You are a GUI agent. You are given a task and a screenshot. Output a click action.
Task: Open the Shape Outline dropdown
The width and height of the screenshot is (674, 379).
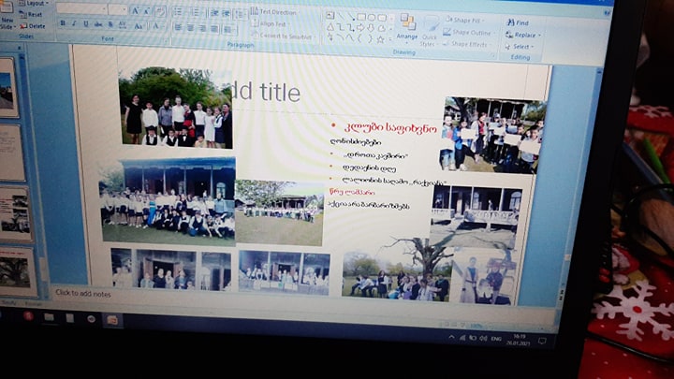467,32
